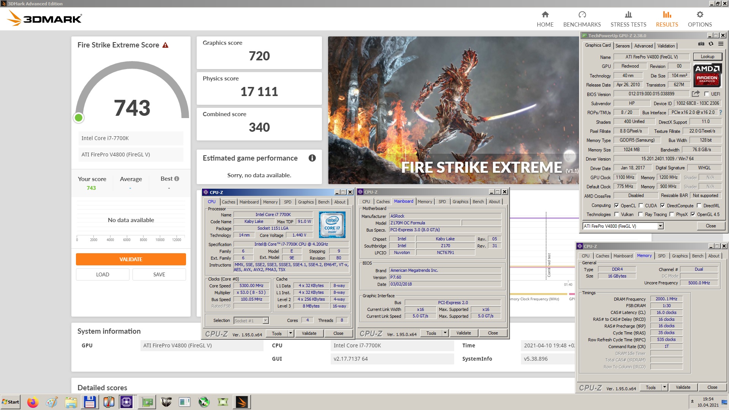Click the clock in the system tray
The height and width of the screenshot is (410, 729).
click(708, 402)
